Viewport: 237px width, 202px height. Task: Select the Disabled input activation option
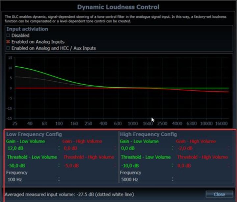pyautogui.click(x=8, y=35)
